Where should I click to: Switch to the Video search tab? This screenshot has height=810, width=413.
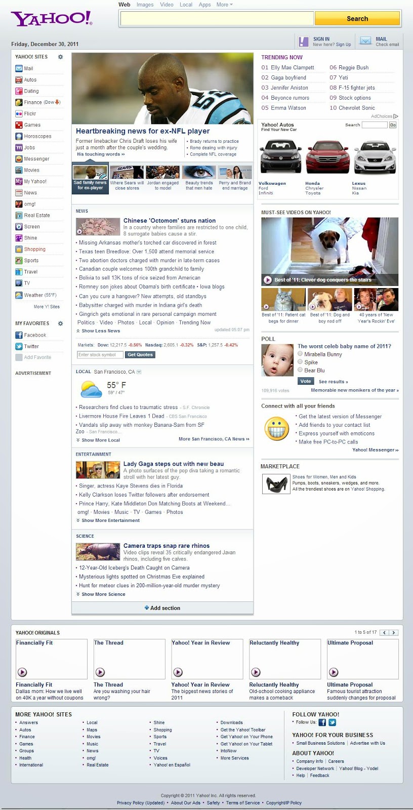[167, 5]
